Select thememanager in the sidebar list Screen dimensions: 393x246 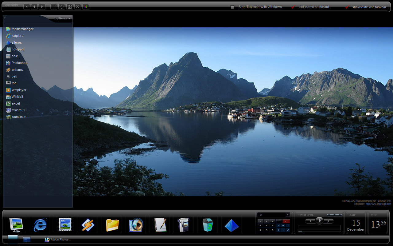22,29
